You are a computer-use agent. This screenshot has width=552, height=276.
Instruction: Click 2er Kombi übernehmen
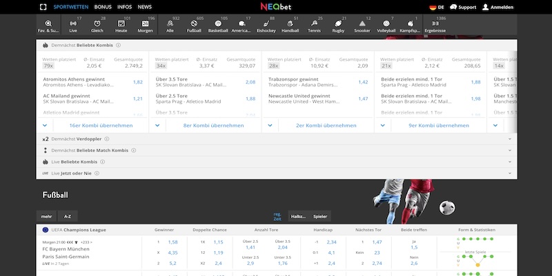326,126
